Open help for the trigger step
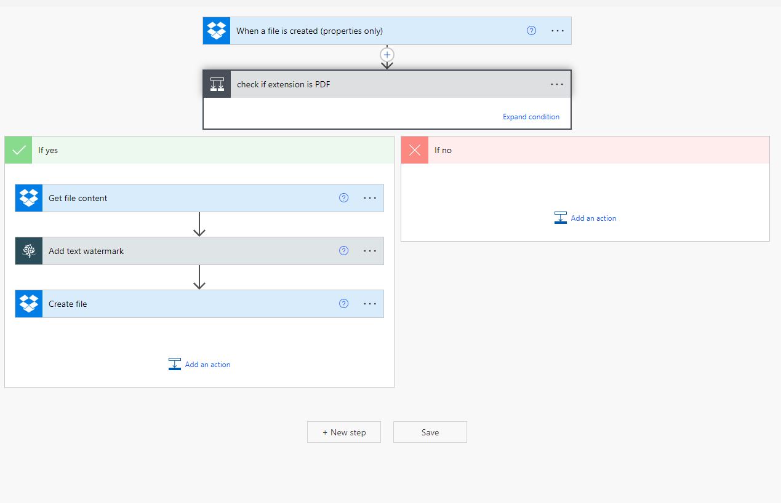 pos(531,30)
